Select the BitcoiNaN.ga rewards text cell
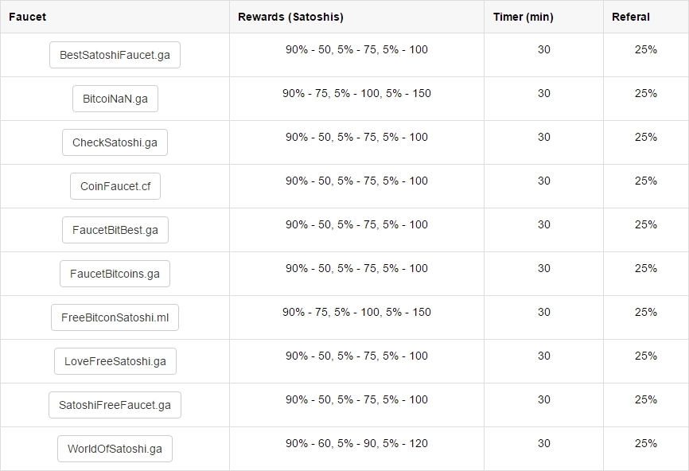Image resolution: width=689 pixels, height=471 pixels. (356, 93)
